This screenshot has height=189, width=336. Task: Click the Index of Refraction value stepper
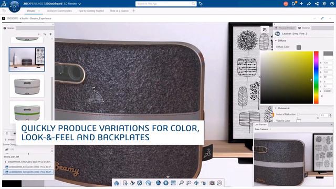click(330, 115)
